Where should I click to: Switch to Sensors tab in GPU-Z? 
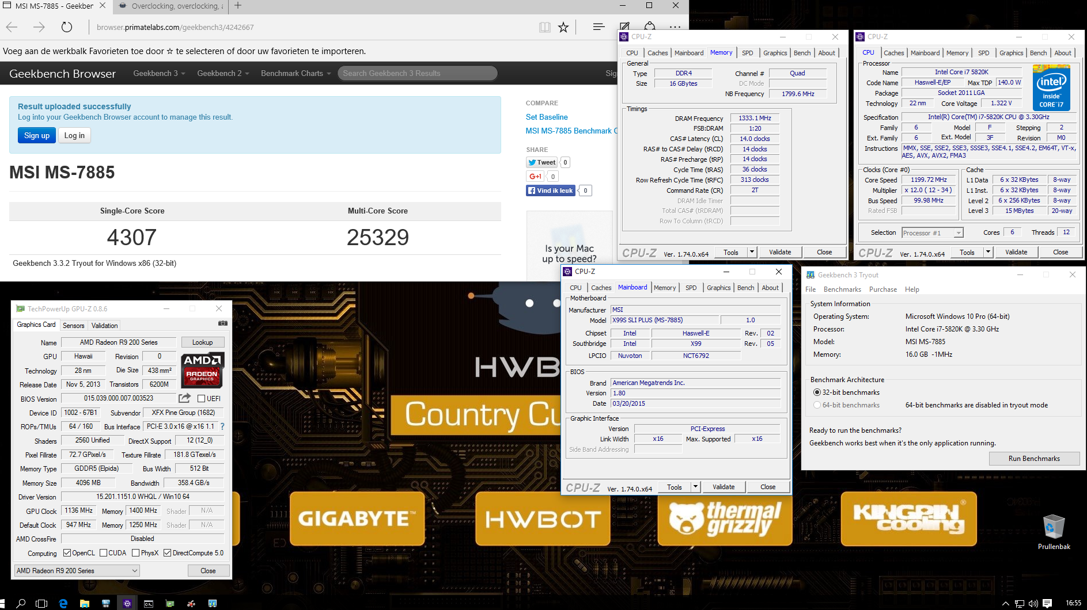coord(74,325)
